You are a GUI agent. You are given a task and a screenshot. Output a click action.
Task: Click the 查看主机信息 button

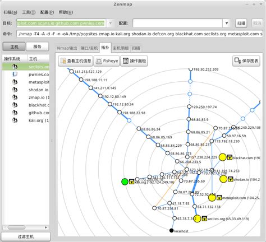(75, 61)
